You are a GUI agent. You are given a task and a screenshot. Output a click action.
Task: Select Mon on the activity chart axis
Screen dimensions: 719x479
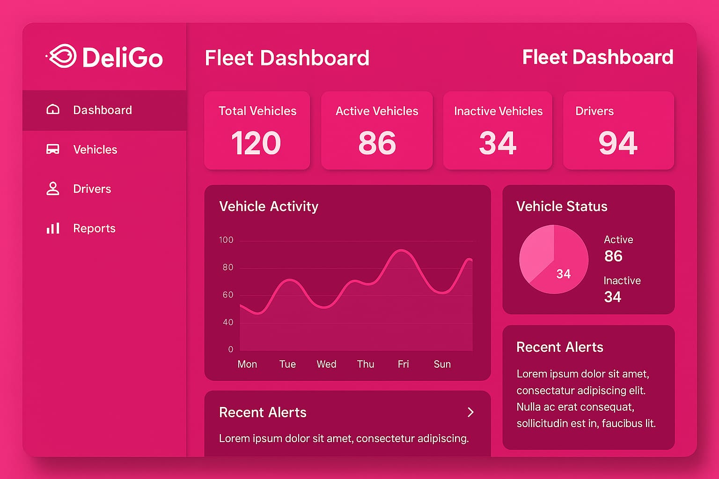tap(247, 364)
